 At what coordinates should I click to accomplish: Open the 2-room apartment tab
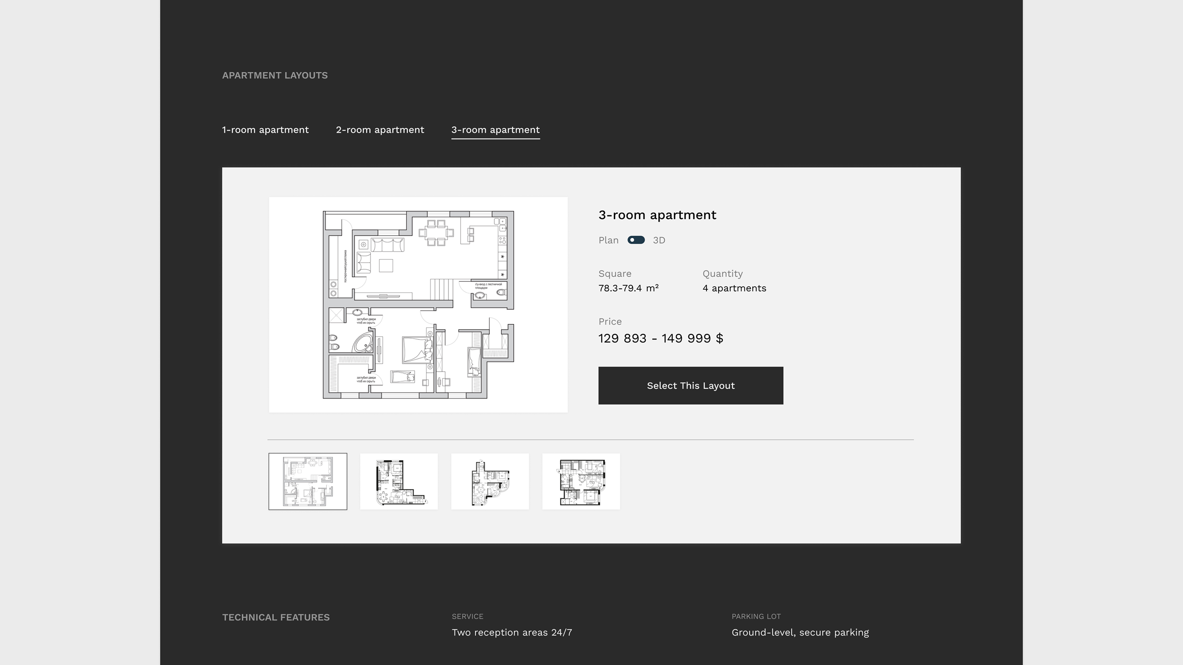[380, 130]
